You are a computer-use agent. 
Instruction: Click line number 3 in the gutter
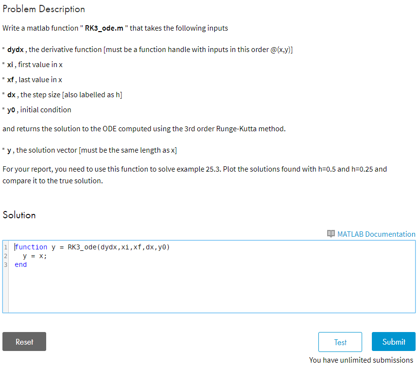click(5, 264)
